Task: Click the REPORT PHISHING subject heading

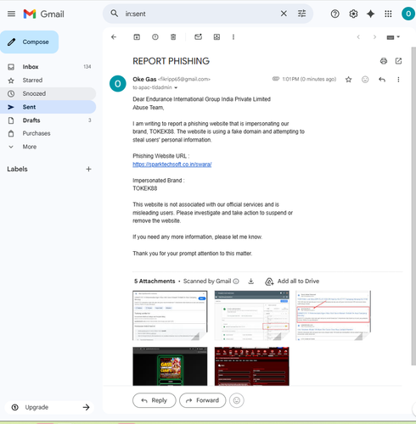Action: click(x=171, y=61)
